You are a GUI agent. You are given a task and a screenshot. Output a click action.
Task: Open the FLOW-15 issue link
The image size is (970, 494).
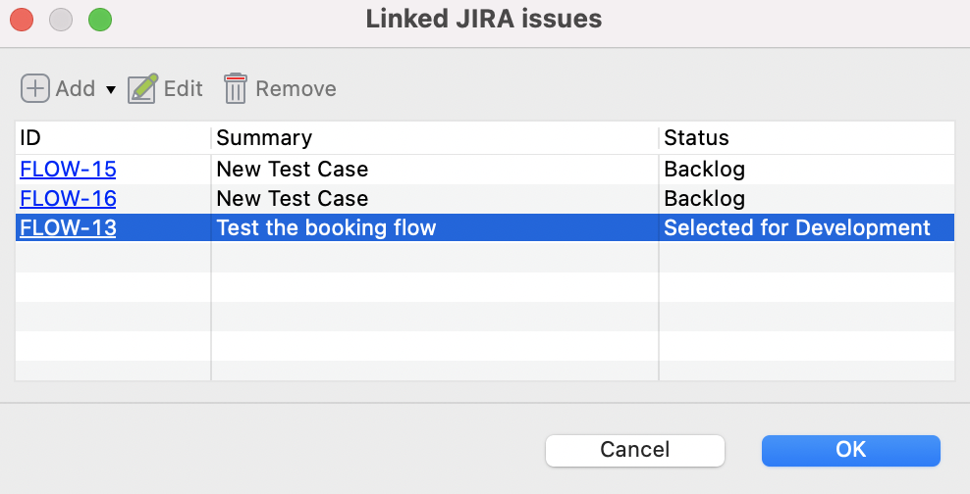68,170
